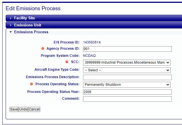Click the red required icon beside SCC

tap(67, 62)
